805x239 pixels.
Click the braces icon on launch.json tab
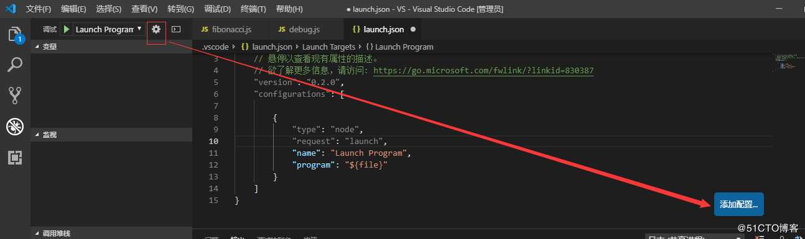(356, 29)
